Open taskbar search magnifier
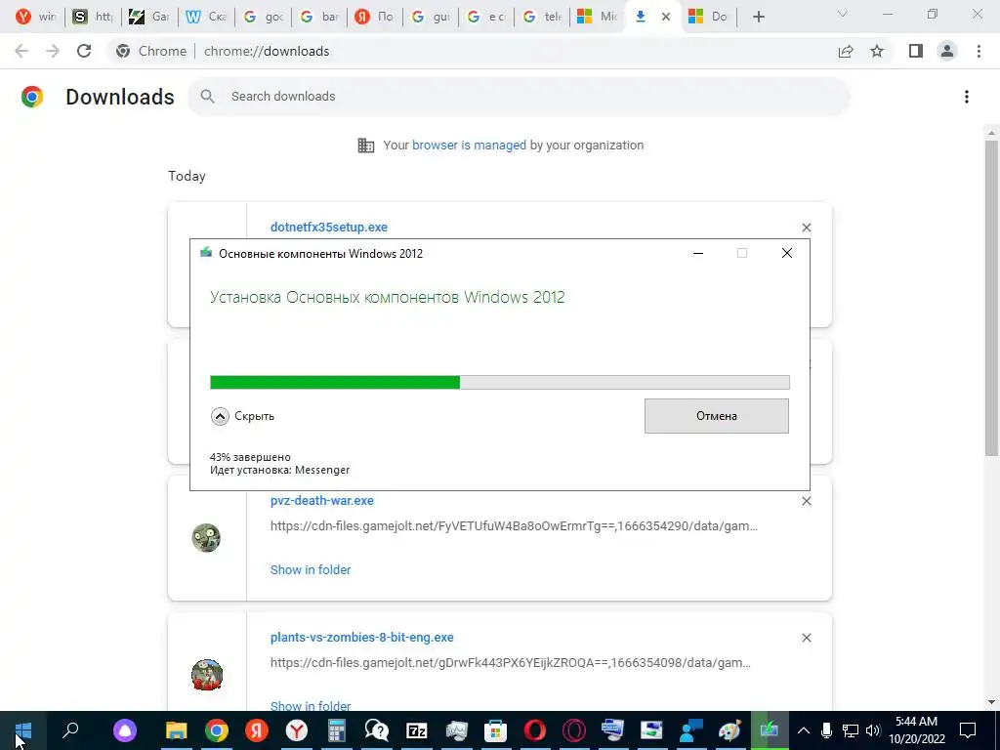This screenshot has height=750, width=1000. pyautogui.click(x=70, y=730)
